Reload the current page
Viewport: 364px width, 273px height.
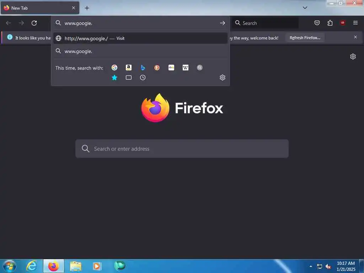pyautogui.click(x=34, y=23)
